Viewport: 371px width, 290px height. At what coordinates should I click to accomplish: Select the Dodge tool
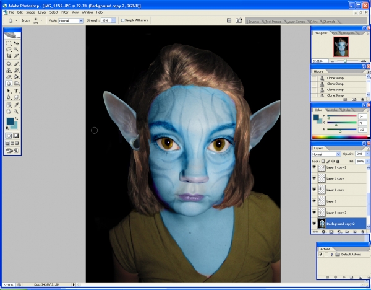pos(16,83)
